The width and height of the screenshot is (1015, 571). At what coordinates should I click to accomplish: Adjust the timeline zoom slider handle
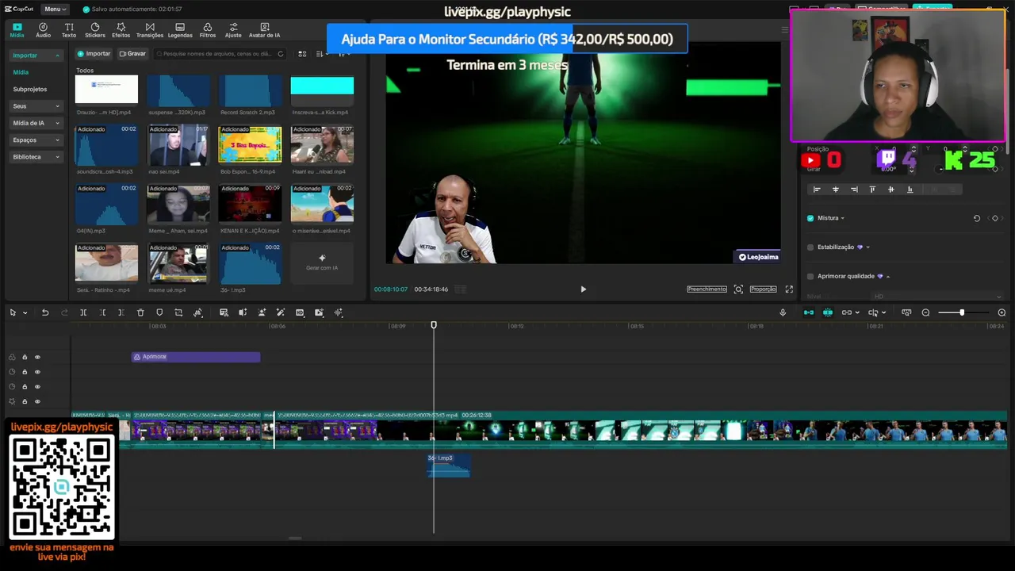point(962,312)
